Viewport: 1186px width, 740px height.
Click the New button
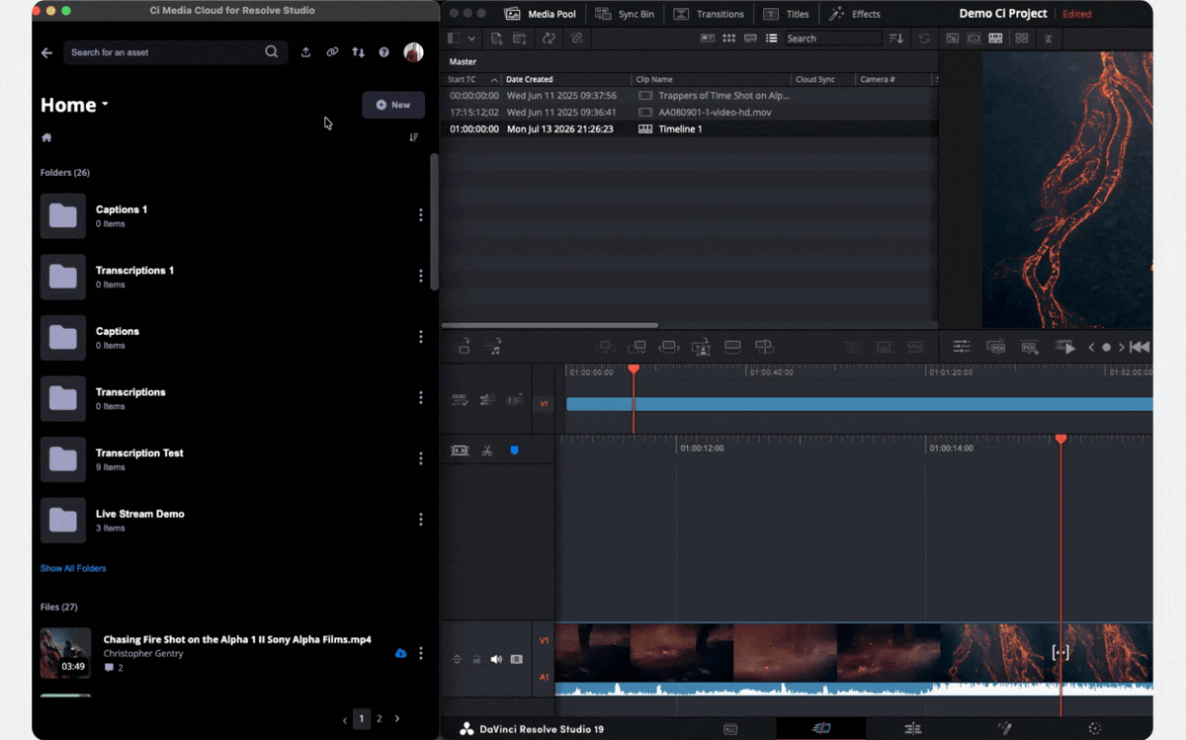point(393,105)
